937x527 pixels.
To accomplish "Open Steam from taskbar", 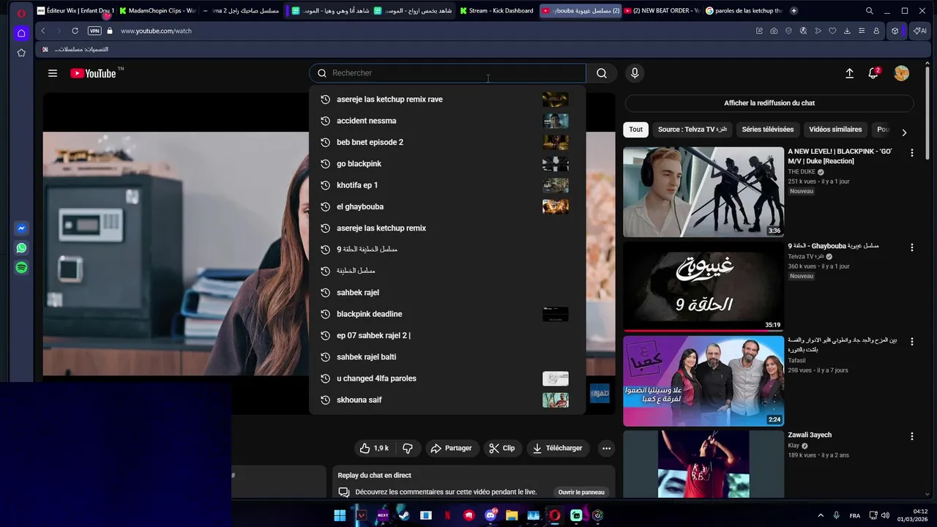I will (404, 515).
